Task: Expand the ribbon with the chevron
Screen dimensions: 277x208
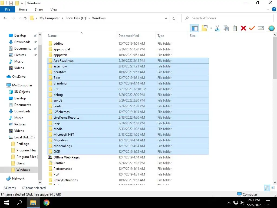Action: (x=268, y=9)
